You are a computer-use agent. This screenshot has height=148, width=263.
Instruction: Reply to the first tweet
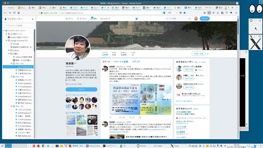coord(111,118)
